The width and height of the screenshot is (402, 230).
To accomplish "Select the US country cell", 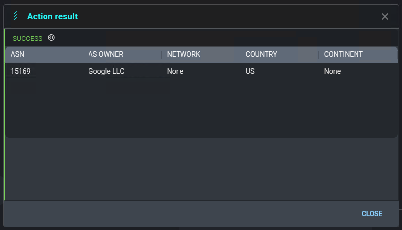I will click(250, 71).
